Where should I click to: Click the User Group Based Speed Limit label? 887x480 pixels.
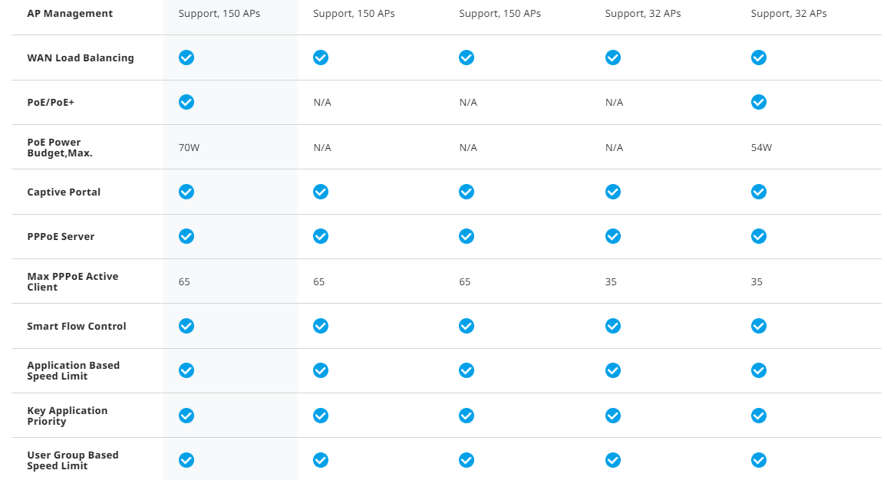73,460
